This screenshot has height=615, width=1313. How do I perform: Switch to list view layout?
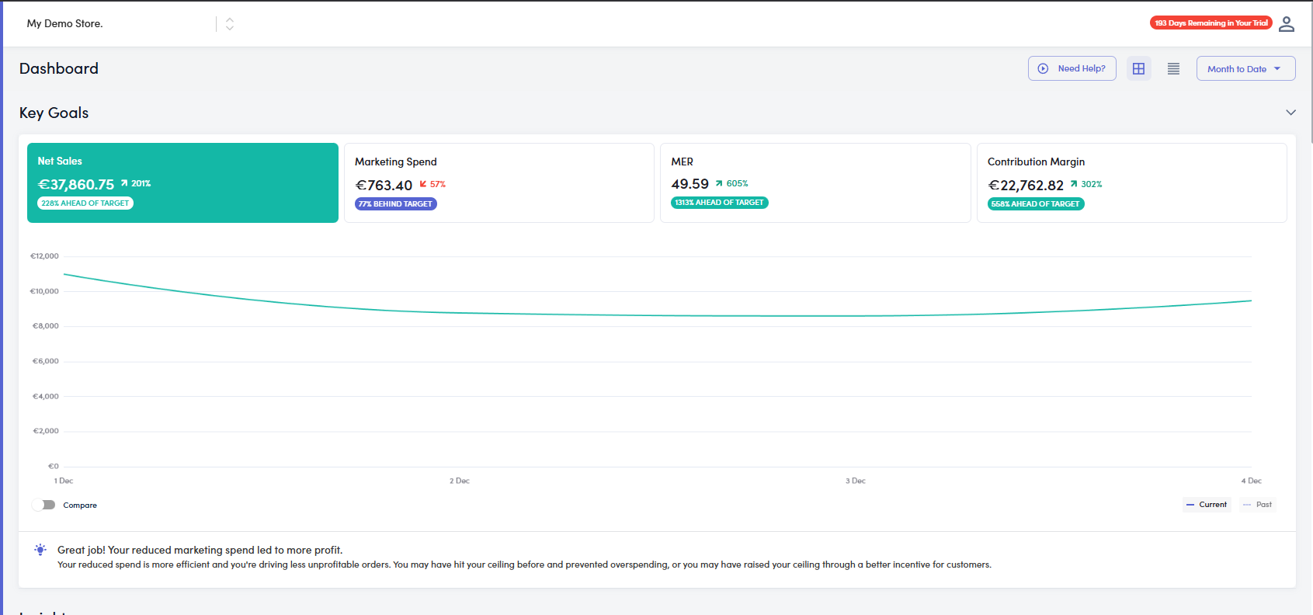click(x=1173, y=68)
